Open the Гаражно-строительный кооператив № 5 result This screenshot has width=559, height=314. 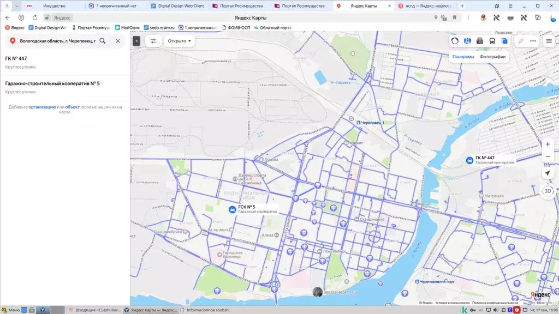pyautogui.click(x=65, y=87)
